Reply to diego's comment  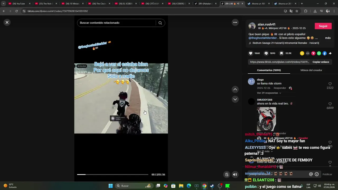point(280,88)
